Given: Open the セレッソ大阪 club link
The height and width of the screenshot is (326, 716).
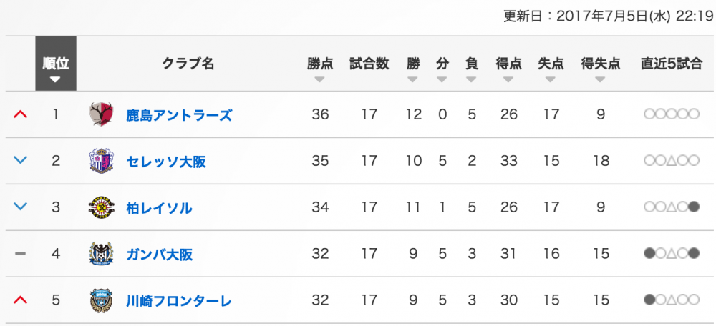Looking at the screenshot, I should (166, 161).
